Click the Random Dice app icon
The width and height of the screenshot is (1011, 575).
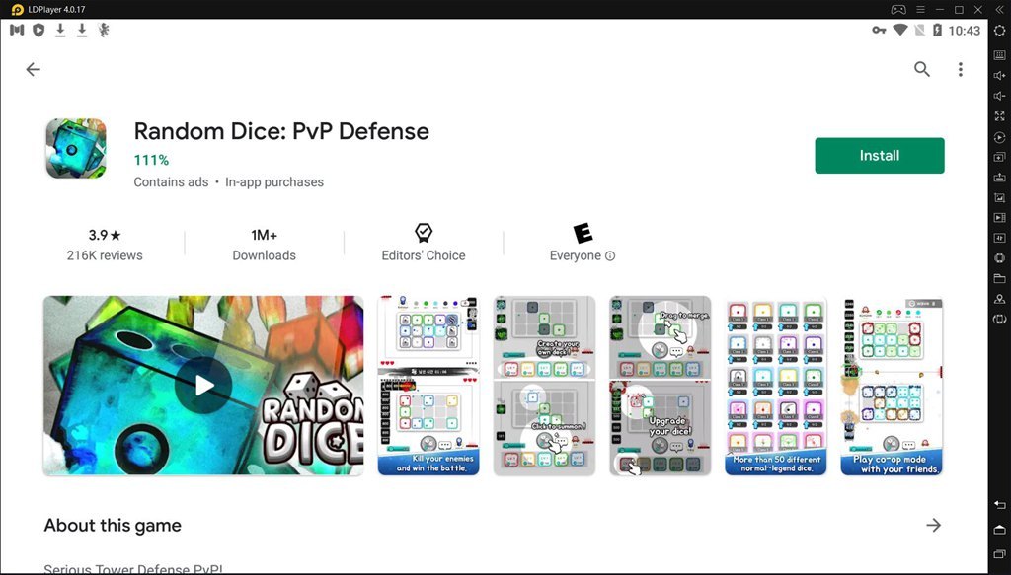click(76, 148)
